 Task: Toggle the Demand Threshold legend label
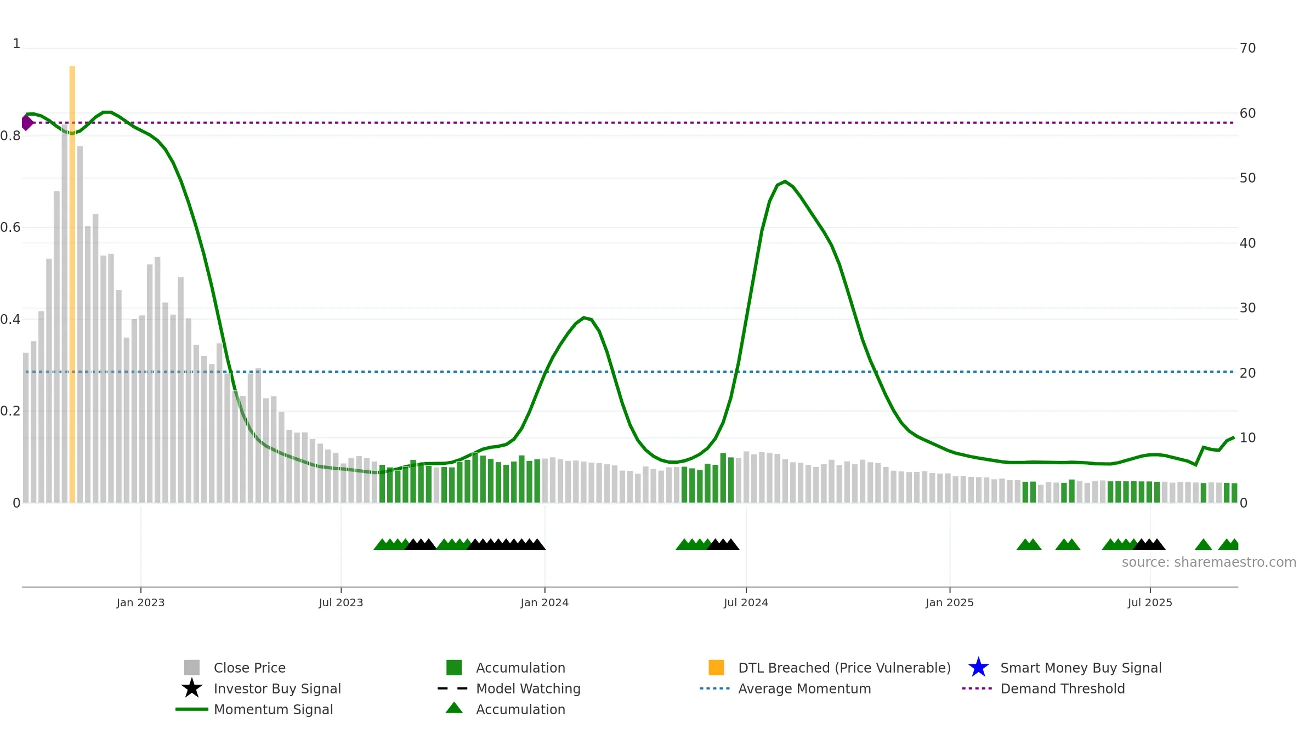(1062, 688)
